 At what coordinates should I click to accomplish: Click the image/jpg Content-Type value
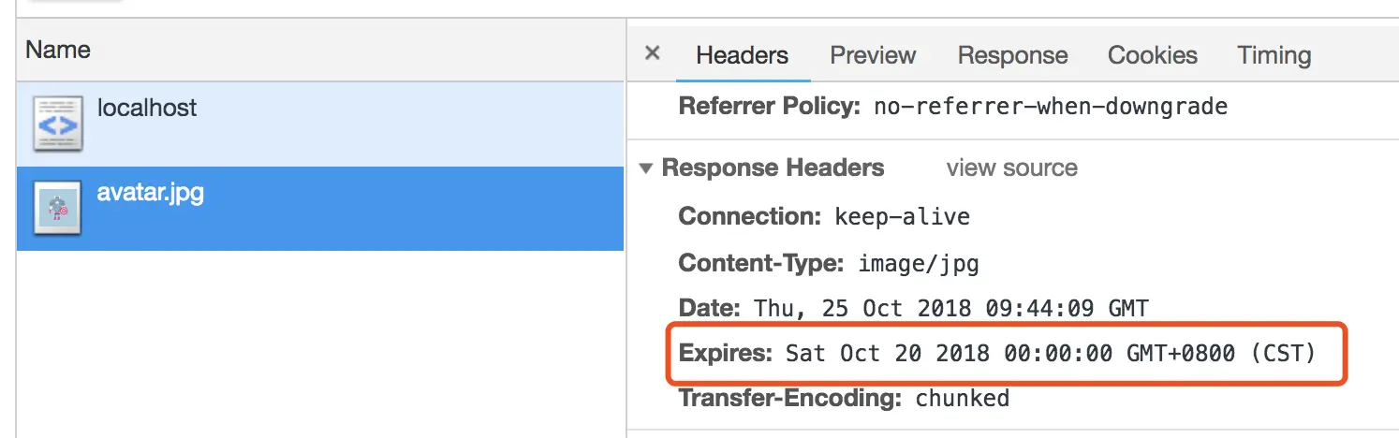point(918,264)
